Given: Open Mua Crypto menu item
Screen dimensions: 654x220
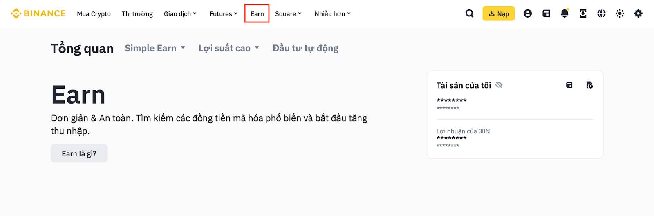Looking at the screenshot, I should [94, 14].
